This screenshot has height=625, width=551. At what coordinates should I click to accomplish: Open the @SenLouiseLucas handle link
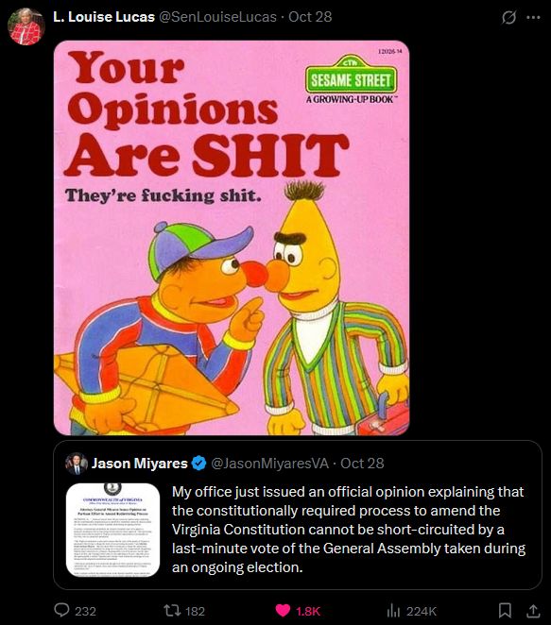tap(217, 17)
